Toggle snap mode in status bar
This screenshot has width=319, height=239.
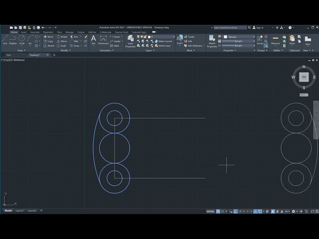click(223, 211)
